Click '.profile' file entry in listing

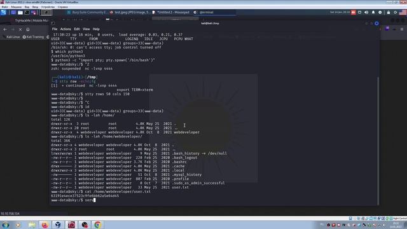point(181,179)
